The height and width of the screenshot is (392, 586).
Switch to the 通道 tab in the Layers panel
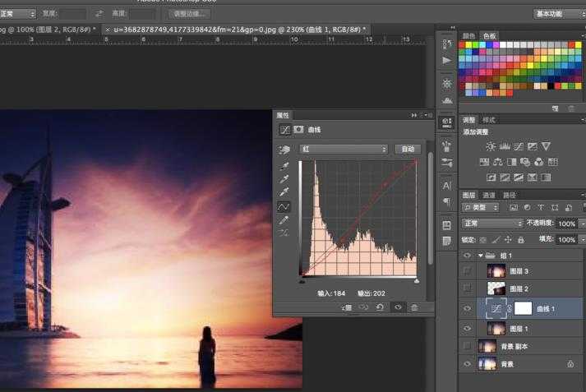[489, 195]
